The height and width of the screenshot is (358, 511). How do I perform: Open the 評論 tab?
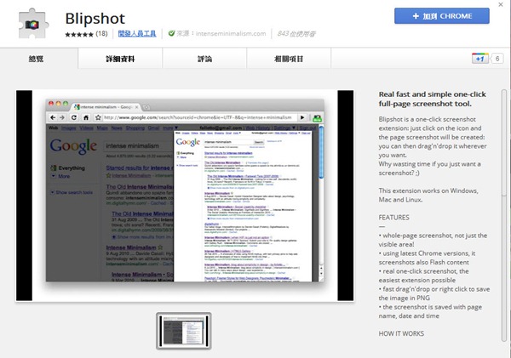pos(204,59)
